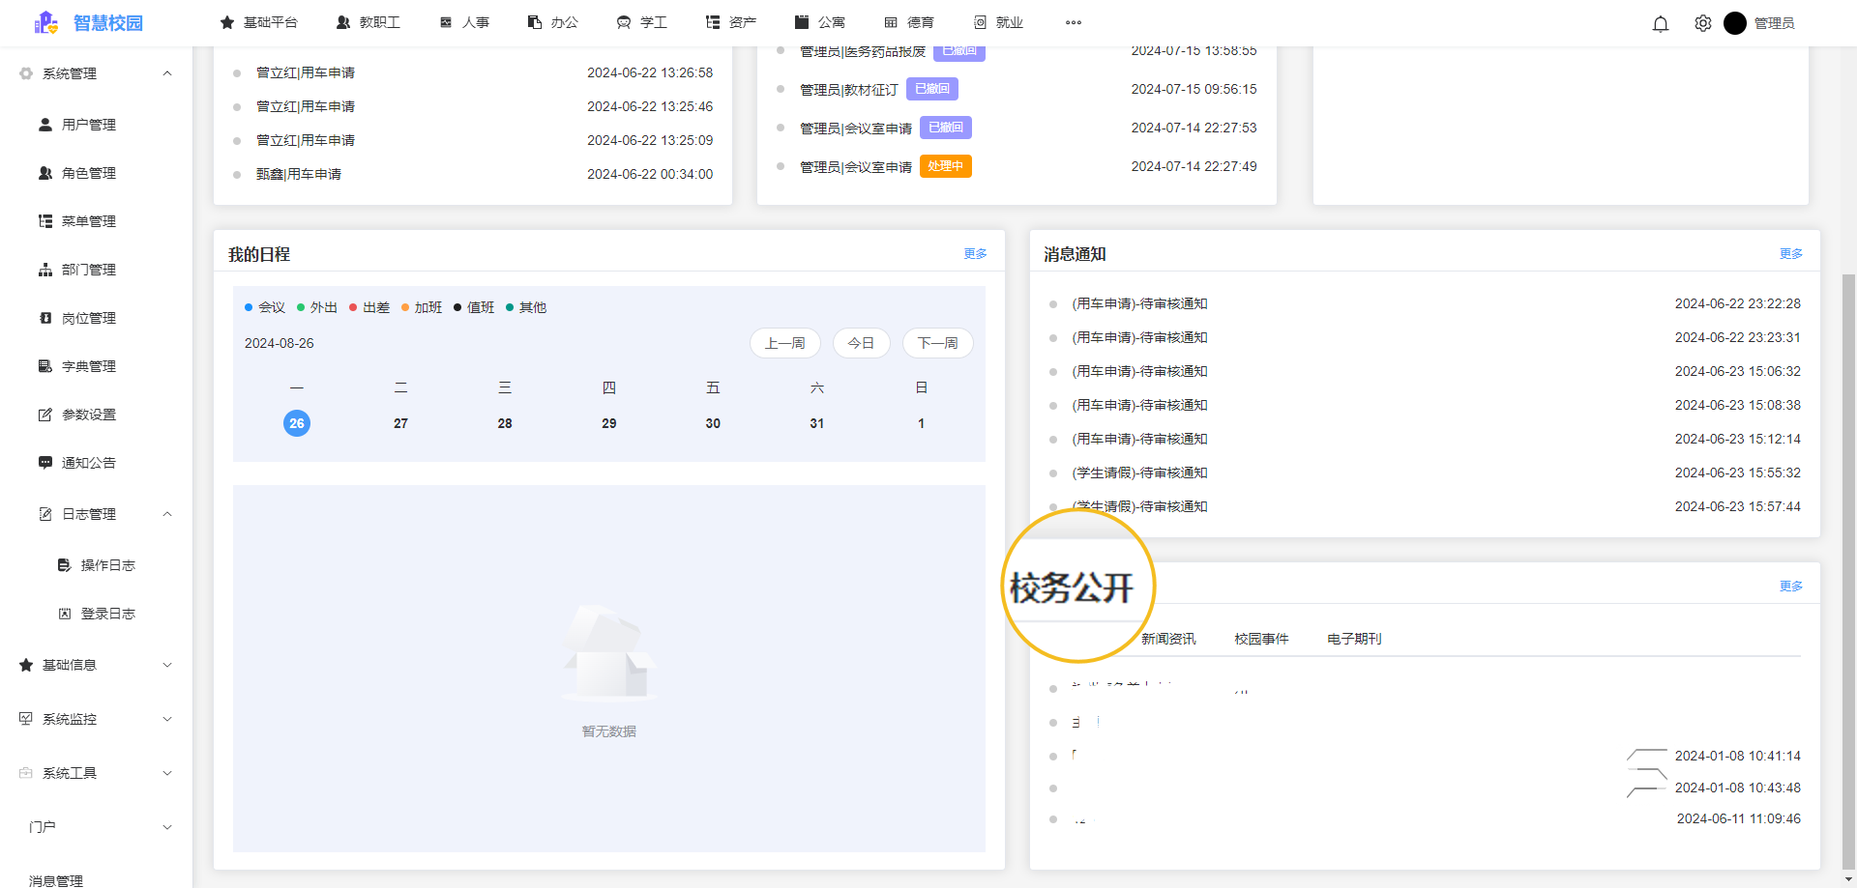Switch to the 校园事件 tab

1260,638
